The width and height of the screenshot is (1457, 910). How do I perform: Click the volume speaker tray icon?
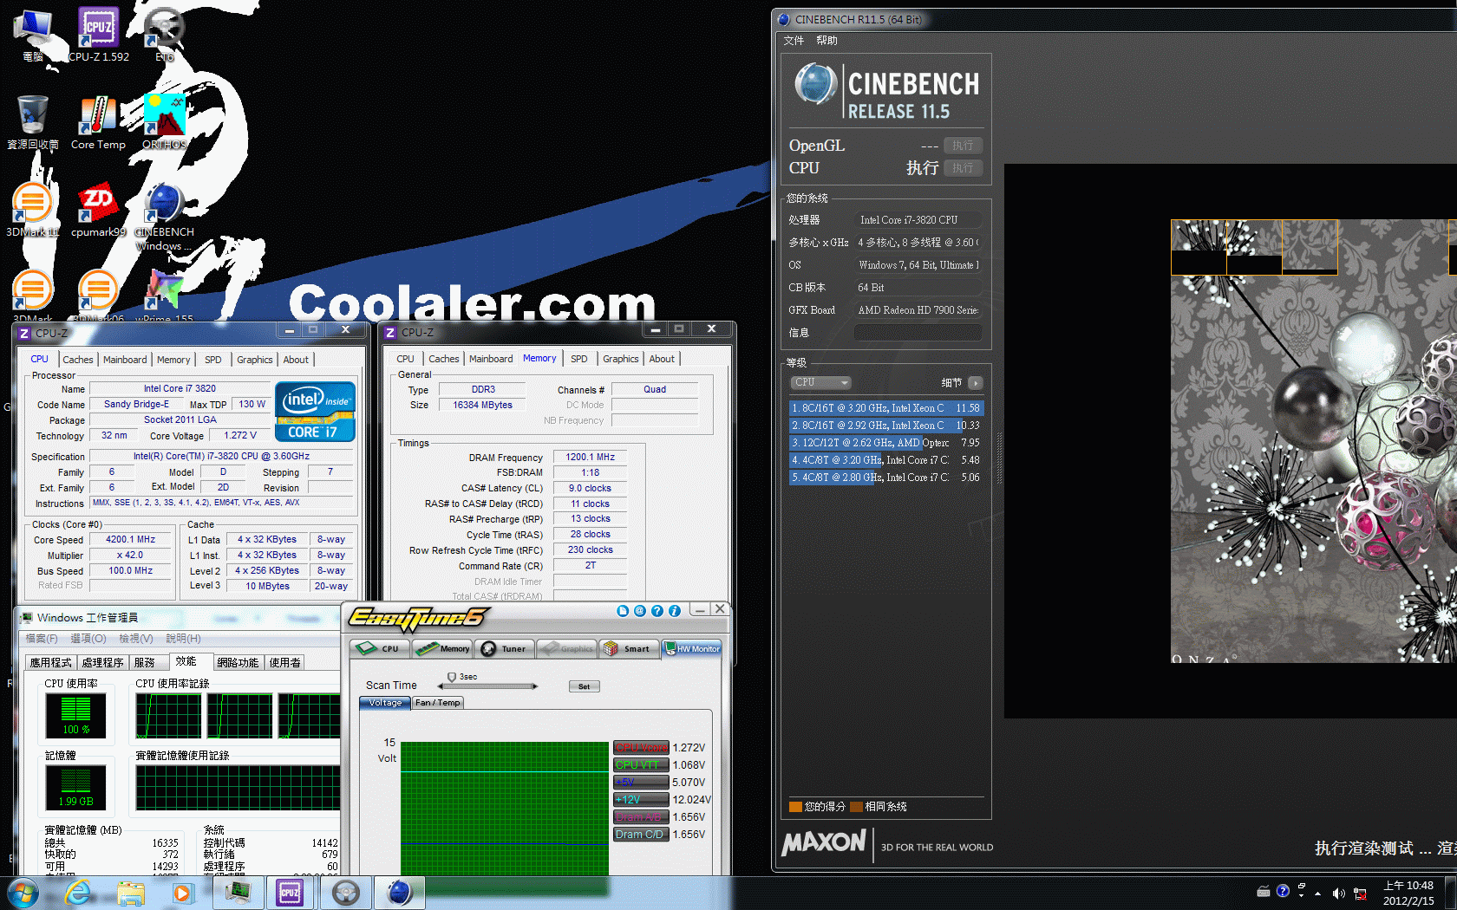(1338, 894)
